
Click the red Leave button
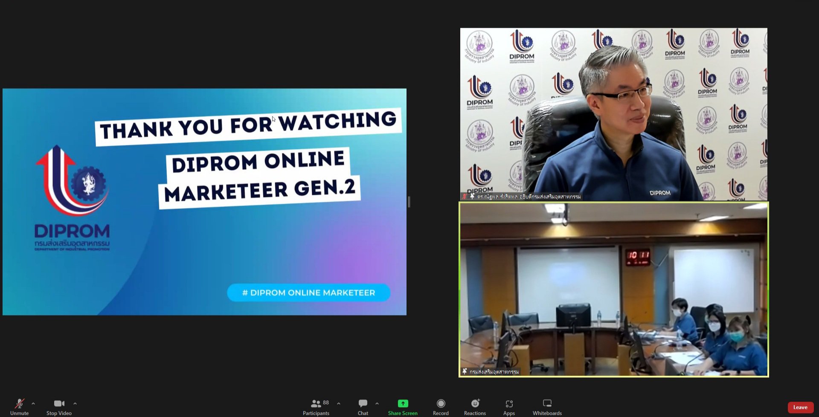800,407
